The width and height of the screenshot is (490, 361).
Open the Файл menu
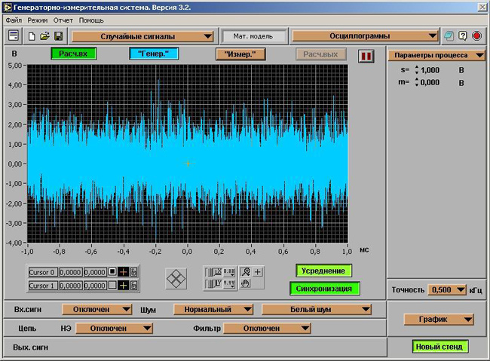click(x=14, y=20)
